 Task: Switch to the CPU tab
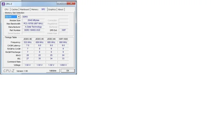coord(6,10)
